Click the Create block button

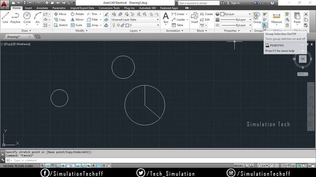tap(206, 14)
